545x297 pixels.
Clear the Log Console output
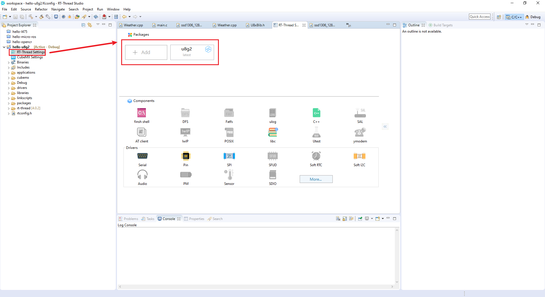click(x=338, y=219)
